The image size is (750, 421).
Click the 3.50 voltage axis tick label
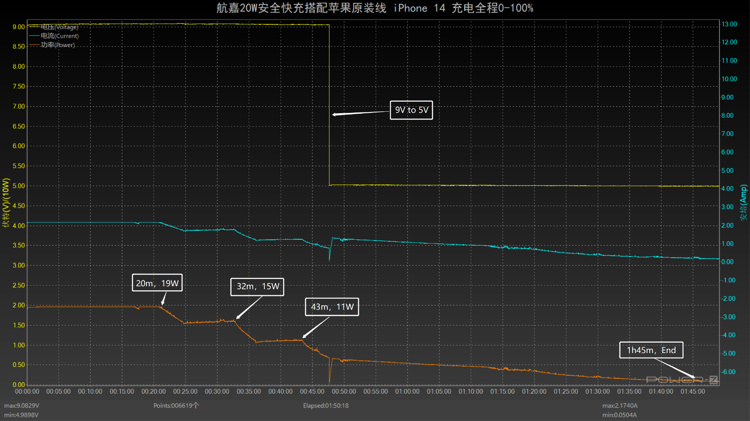point(19,245)
